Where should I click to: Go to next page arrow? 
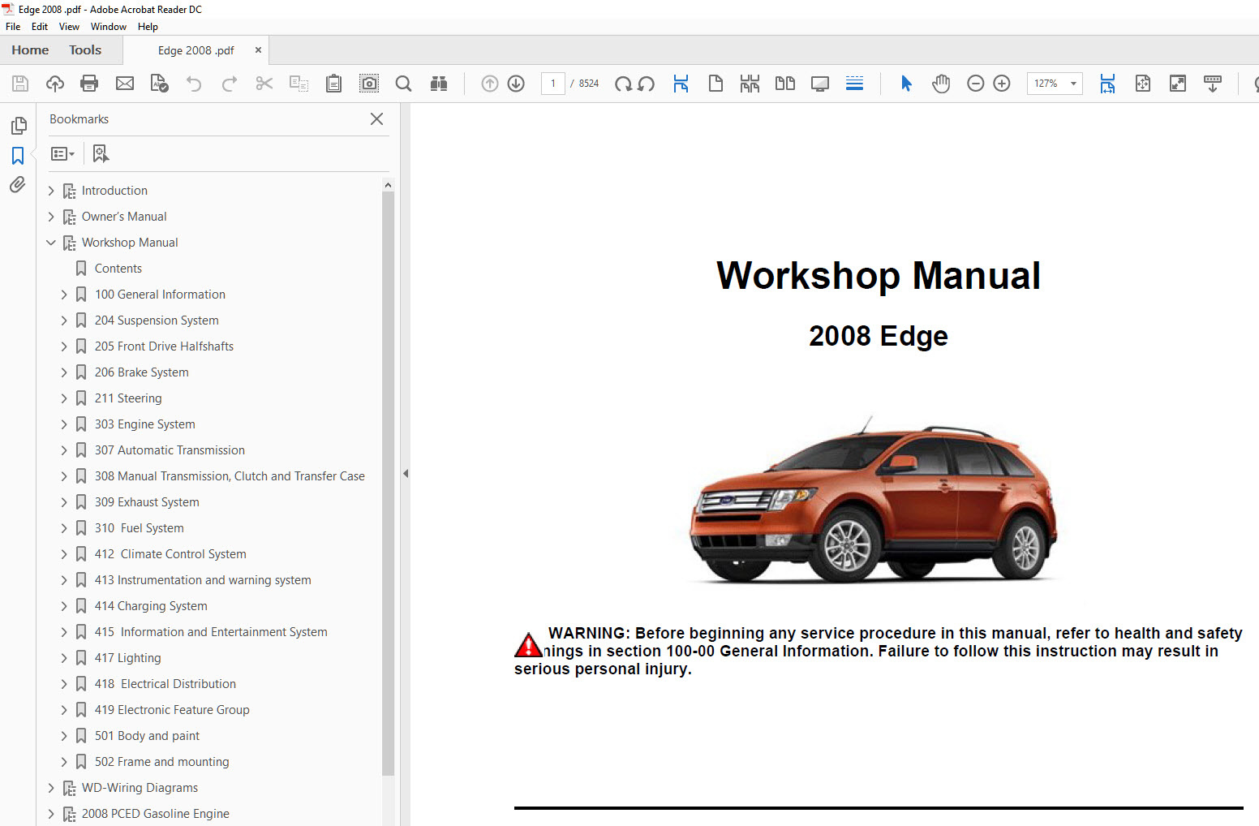click(x=516, y=84)
